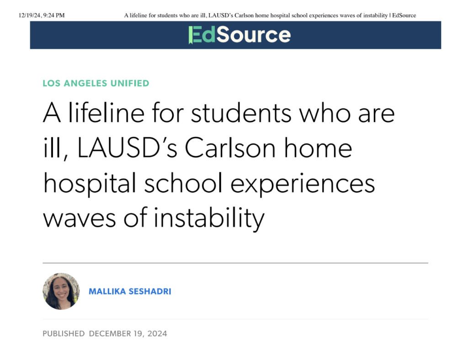Click the article headline text
The height and width of the screenshot is (342, 468).
coord(218,166)
